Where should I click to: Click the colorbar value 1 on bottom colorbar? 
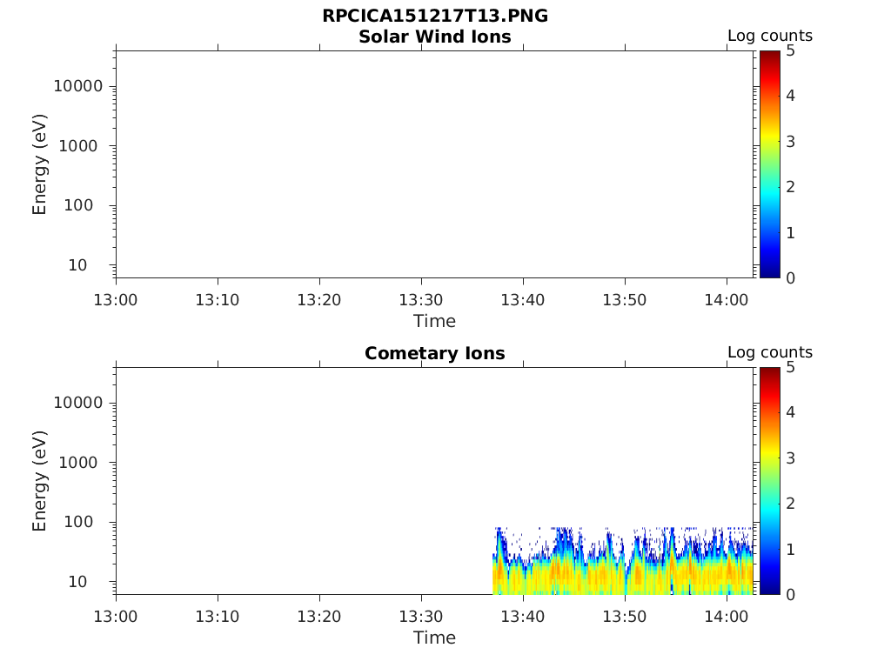tap(790, 549)
